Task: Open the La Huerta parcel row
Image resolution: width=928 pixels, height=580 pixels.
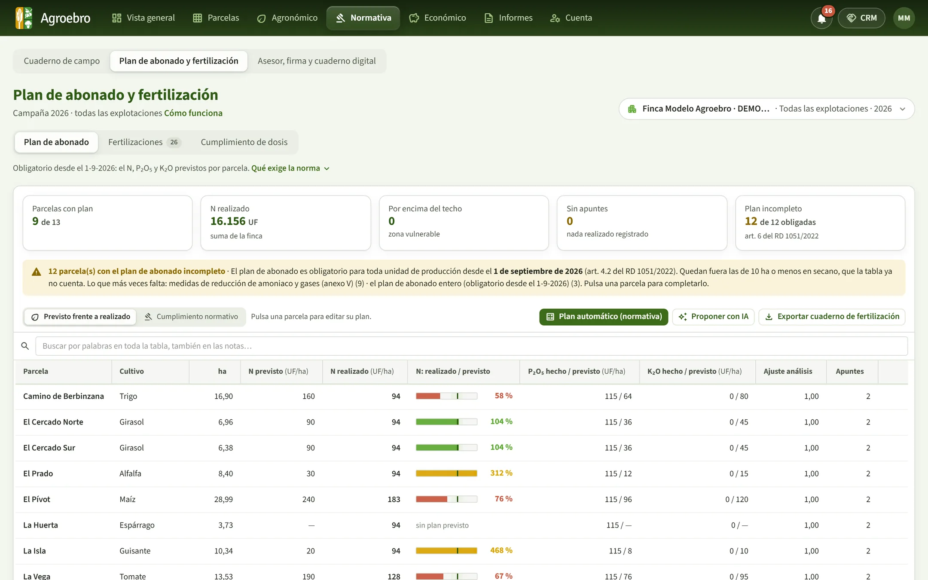Action: 461,525
